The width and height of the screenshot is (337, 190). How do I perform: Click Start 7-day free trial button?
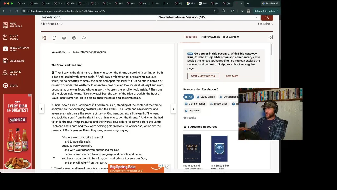(203, 76)
